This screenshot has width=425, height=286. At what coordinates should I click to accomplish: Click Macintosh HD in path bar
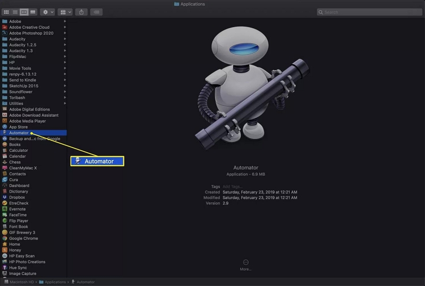(x=19, y=282)
